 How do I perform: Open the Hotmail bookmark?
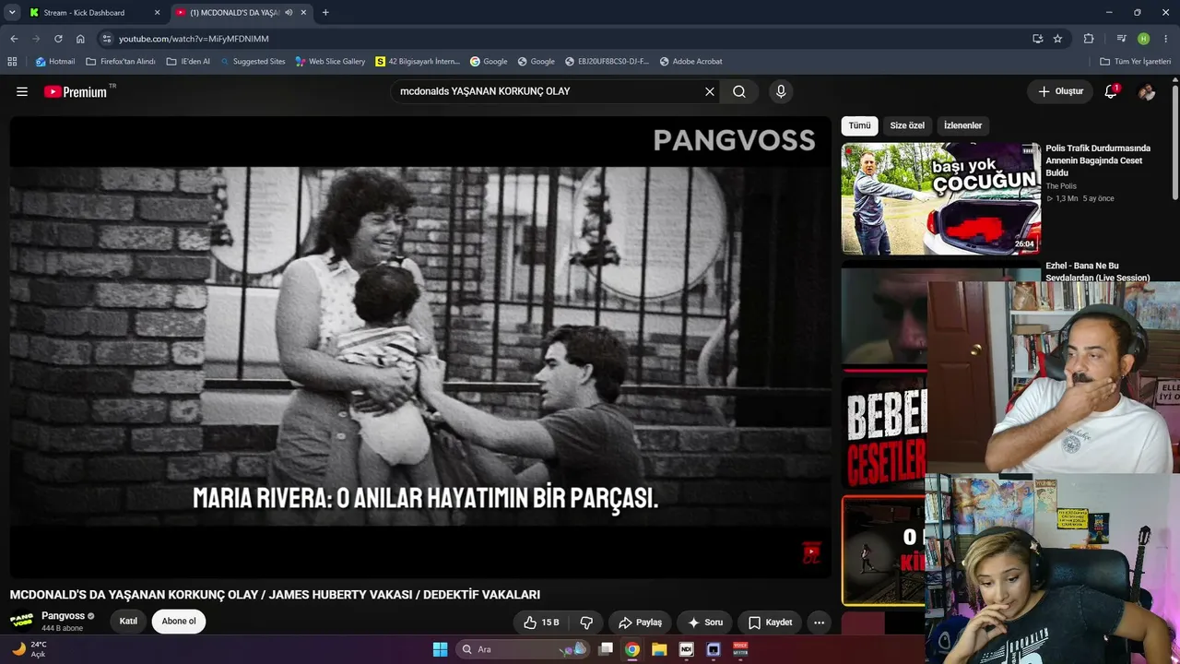55,62
